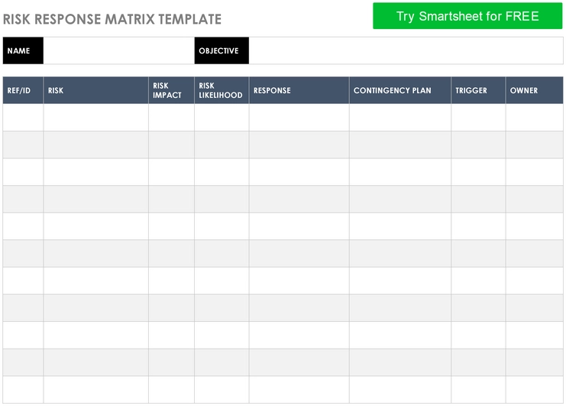This screenshot has height=406, width=566.
Task: Click the second row RESPONSE cell
Action: click(299, 145)
